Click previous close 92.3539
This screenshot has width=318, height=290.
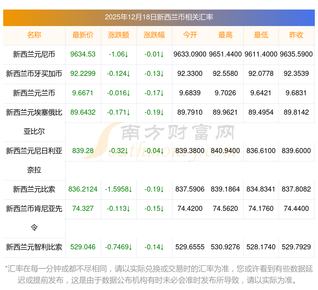tap(296, 73)
